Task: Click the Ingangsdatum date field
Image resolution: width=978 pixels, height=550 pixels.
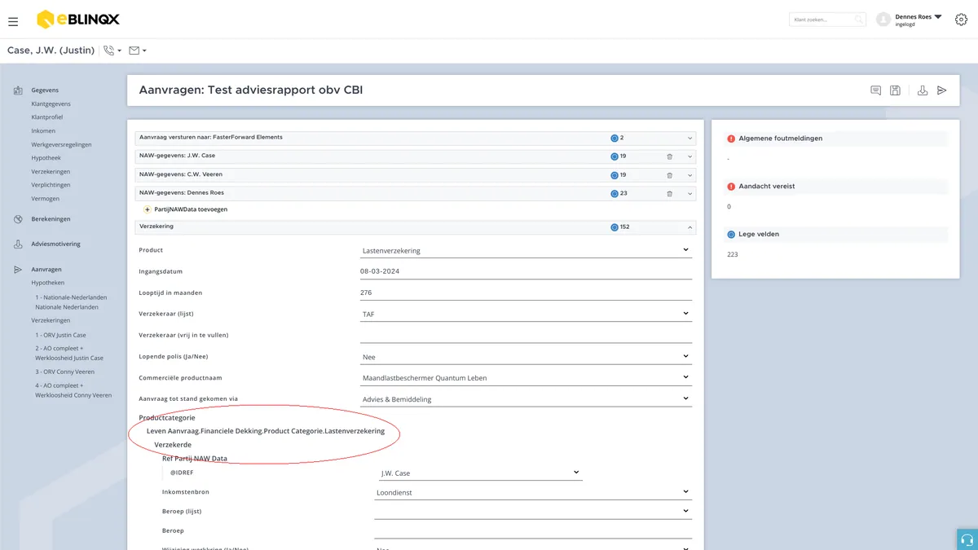Action: 526,271
